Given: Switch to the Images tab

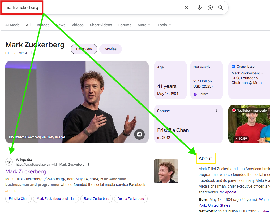Looking at the screenshot, I should [43, 25].
